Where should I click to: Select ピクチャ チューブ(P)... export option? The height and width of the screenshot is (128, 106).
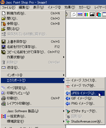[x=85, y=111]
